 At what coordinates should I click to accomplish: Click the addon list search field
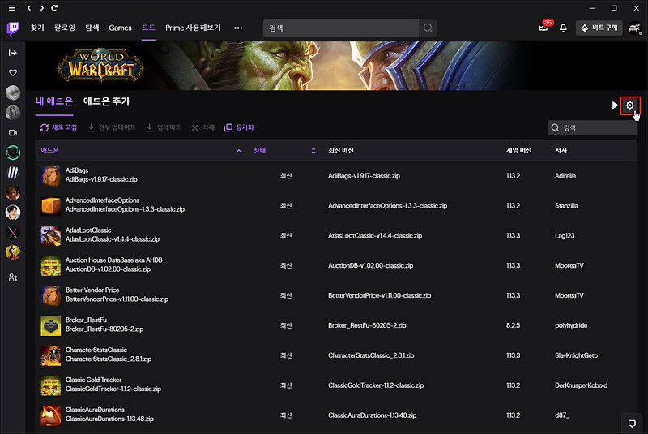click(592, 128)
